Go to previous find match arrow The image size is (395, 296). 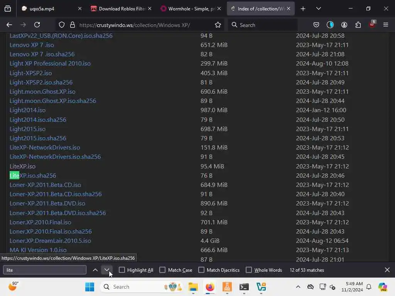pos(95,270)
